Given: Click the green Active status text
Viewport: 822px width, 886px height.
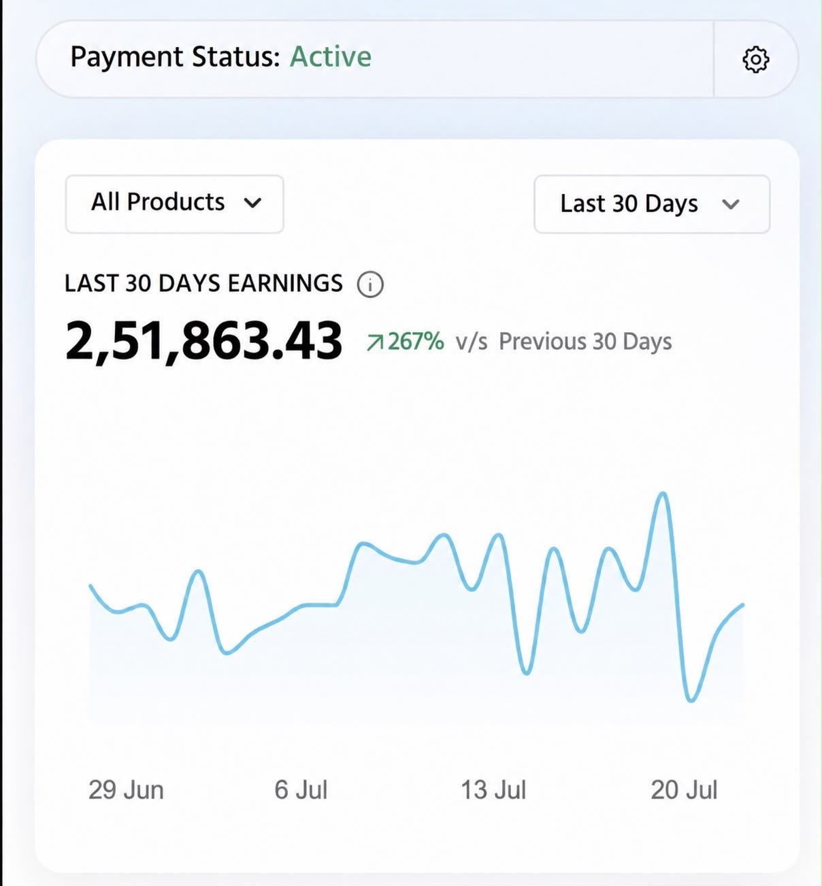Looking at the screenshot, I should (x=331, y=57).
